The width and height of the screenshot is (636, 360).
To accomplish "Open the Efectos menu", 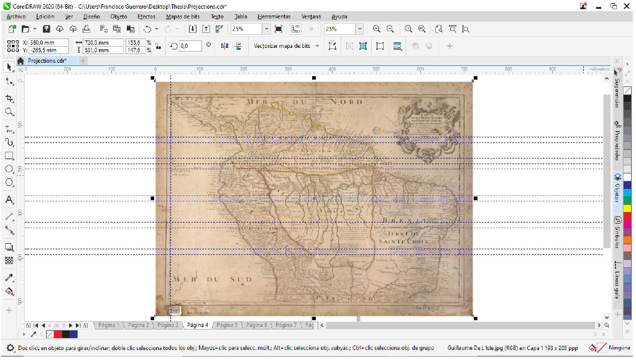I will [146, 17].
